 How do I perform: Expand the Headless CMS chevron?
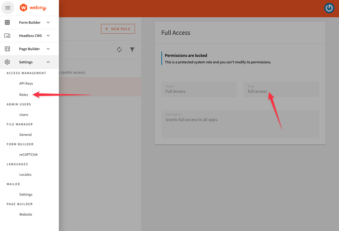click(x=48, y=36)
